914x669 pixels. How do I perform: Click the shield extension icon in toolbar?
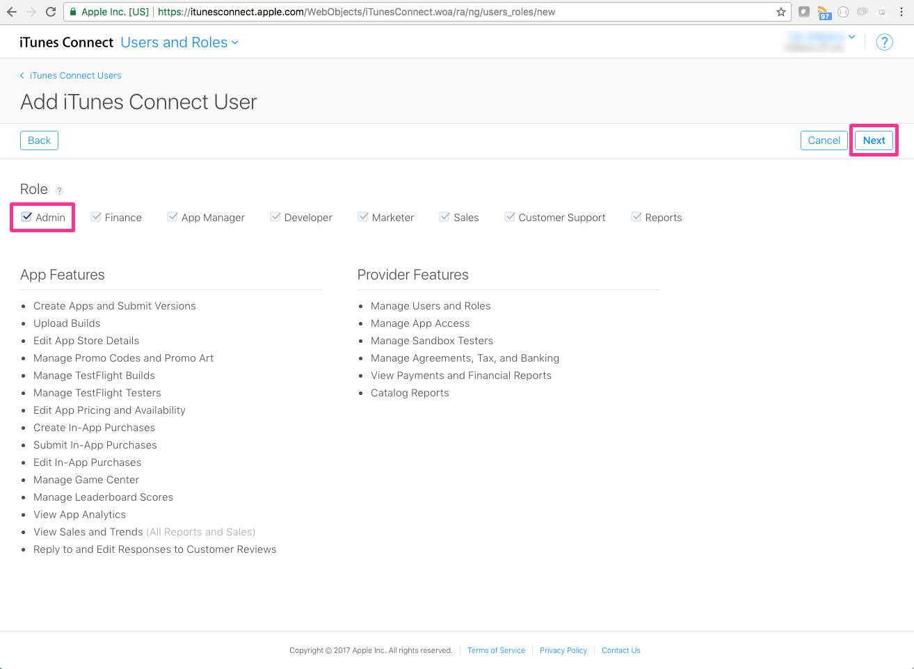(804, 12)
